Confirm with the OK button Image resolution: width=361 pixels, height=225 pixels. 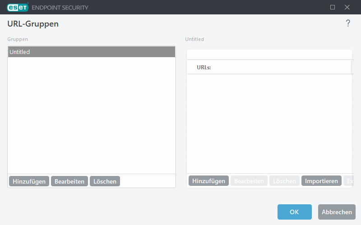[x=295, y=212]
